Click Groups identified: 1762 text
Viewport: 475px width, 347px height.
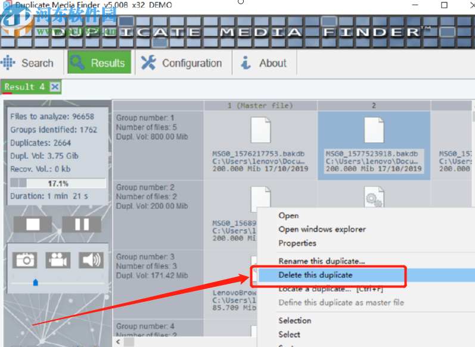click(x=54, y=130)
